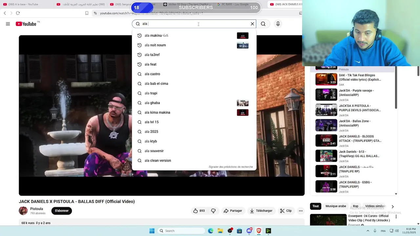Open File Explorer from taskbar

pos(220,231)
